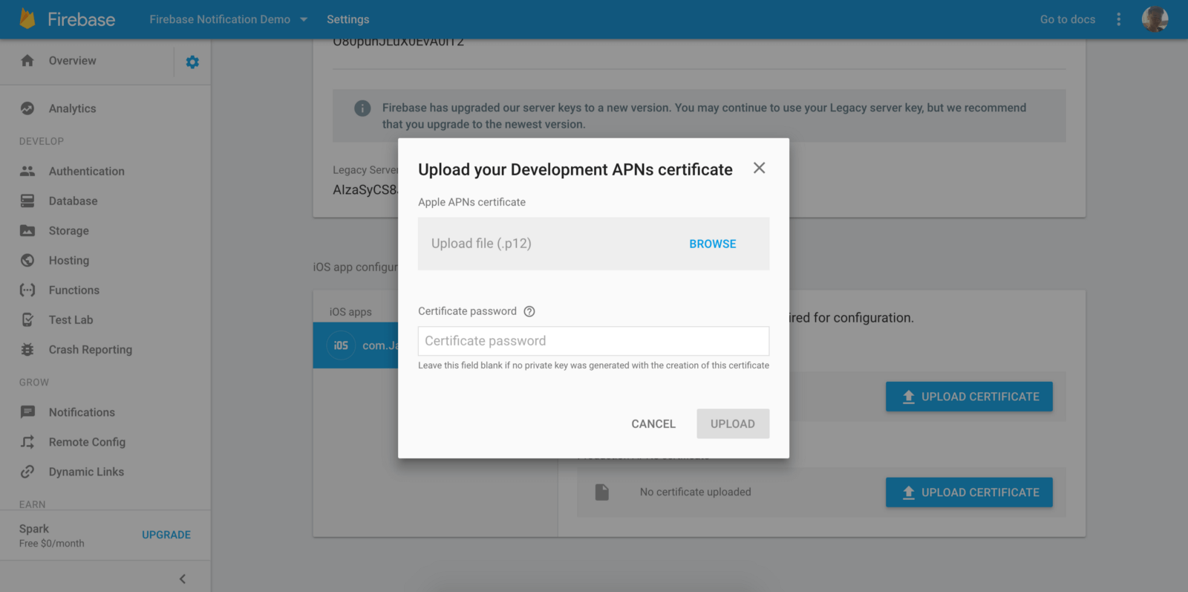This screenshot has height=592, width=1188.
Task: Focus the Certificate password field
Action: point(593,341)
